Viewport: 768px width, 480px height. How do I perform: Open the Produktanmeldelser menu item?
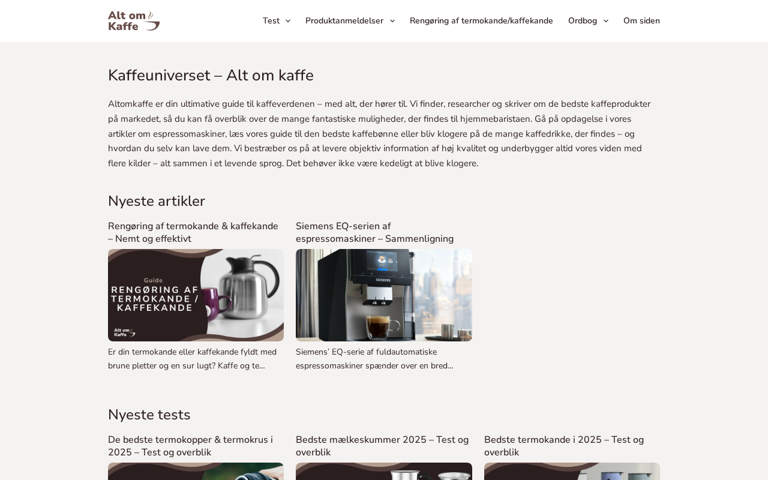click(x=344, y=21)
